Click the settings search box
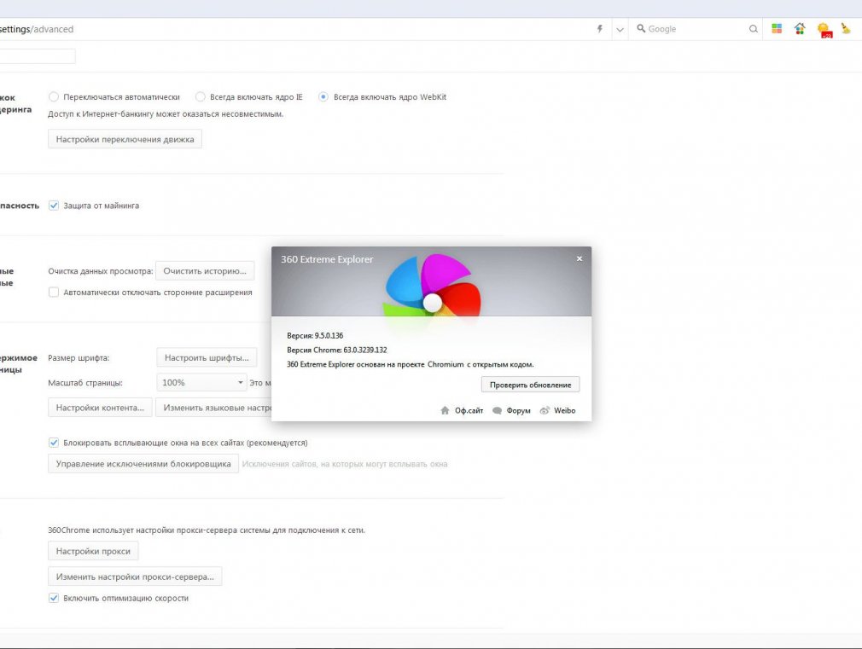The image size is (862, 649). (38, 56)
